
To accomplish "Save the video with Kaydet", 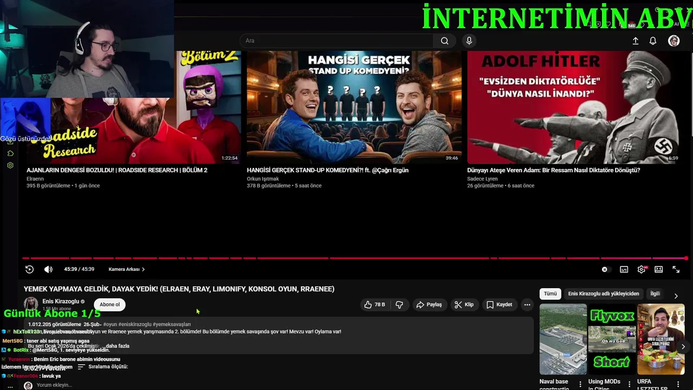I will pos(499,304).
